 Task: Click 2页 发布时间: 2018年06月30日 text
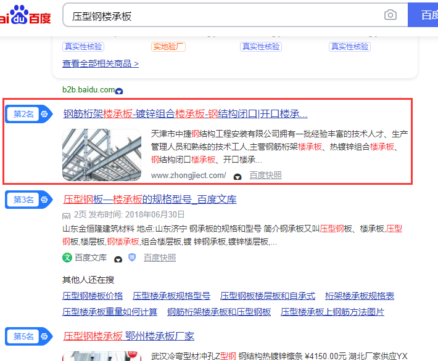tap(129, 214)
